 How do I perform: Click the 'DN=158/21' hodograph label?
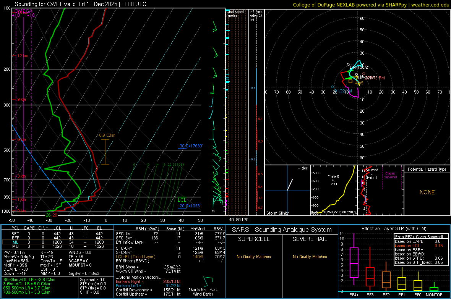(x=360, y=67)
